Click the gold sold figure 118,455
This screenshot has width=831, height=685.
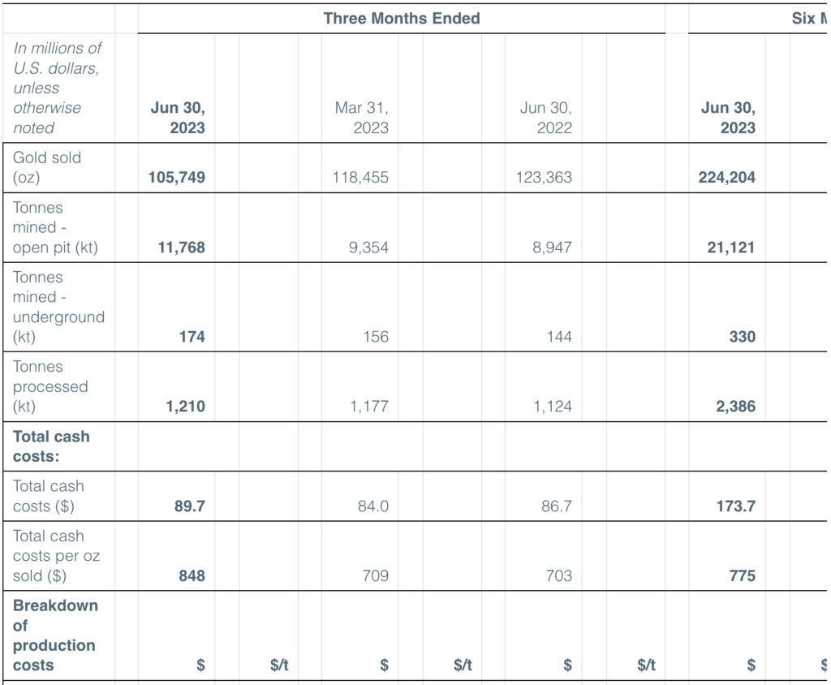(360, 177)
